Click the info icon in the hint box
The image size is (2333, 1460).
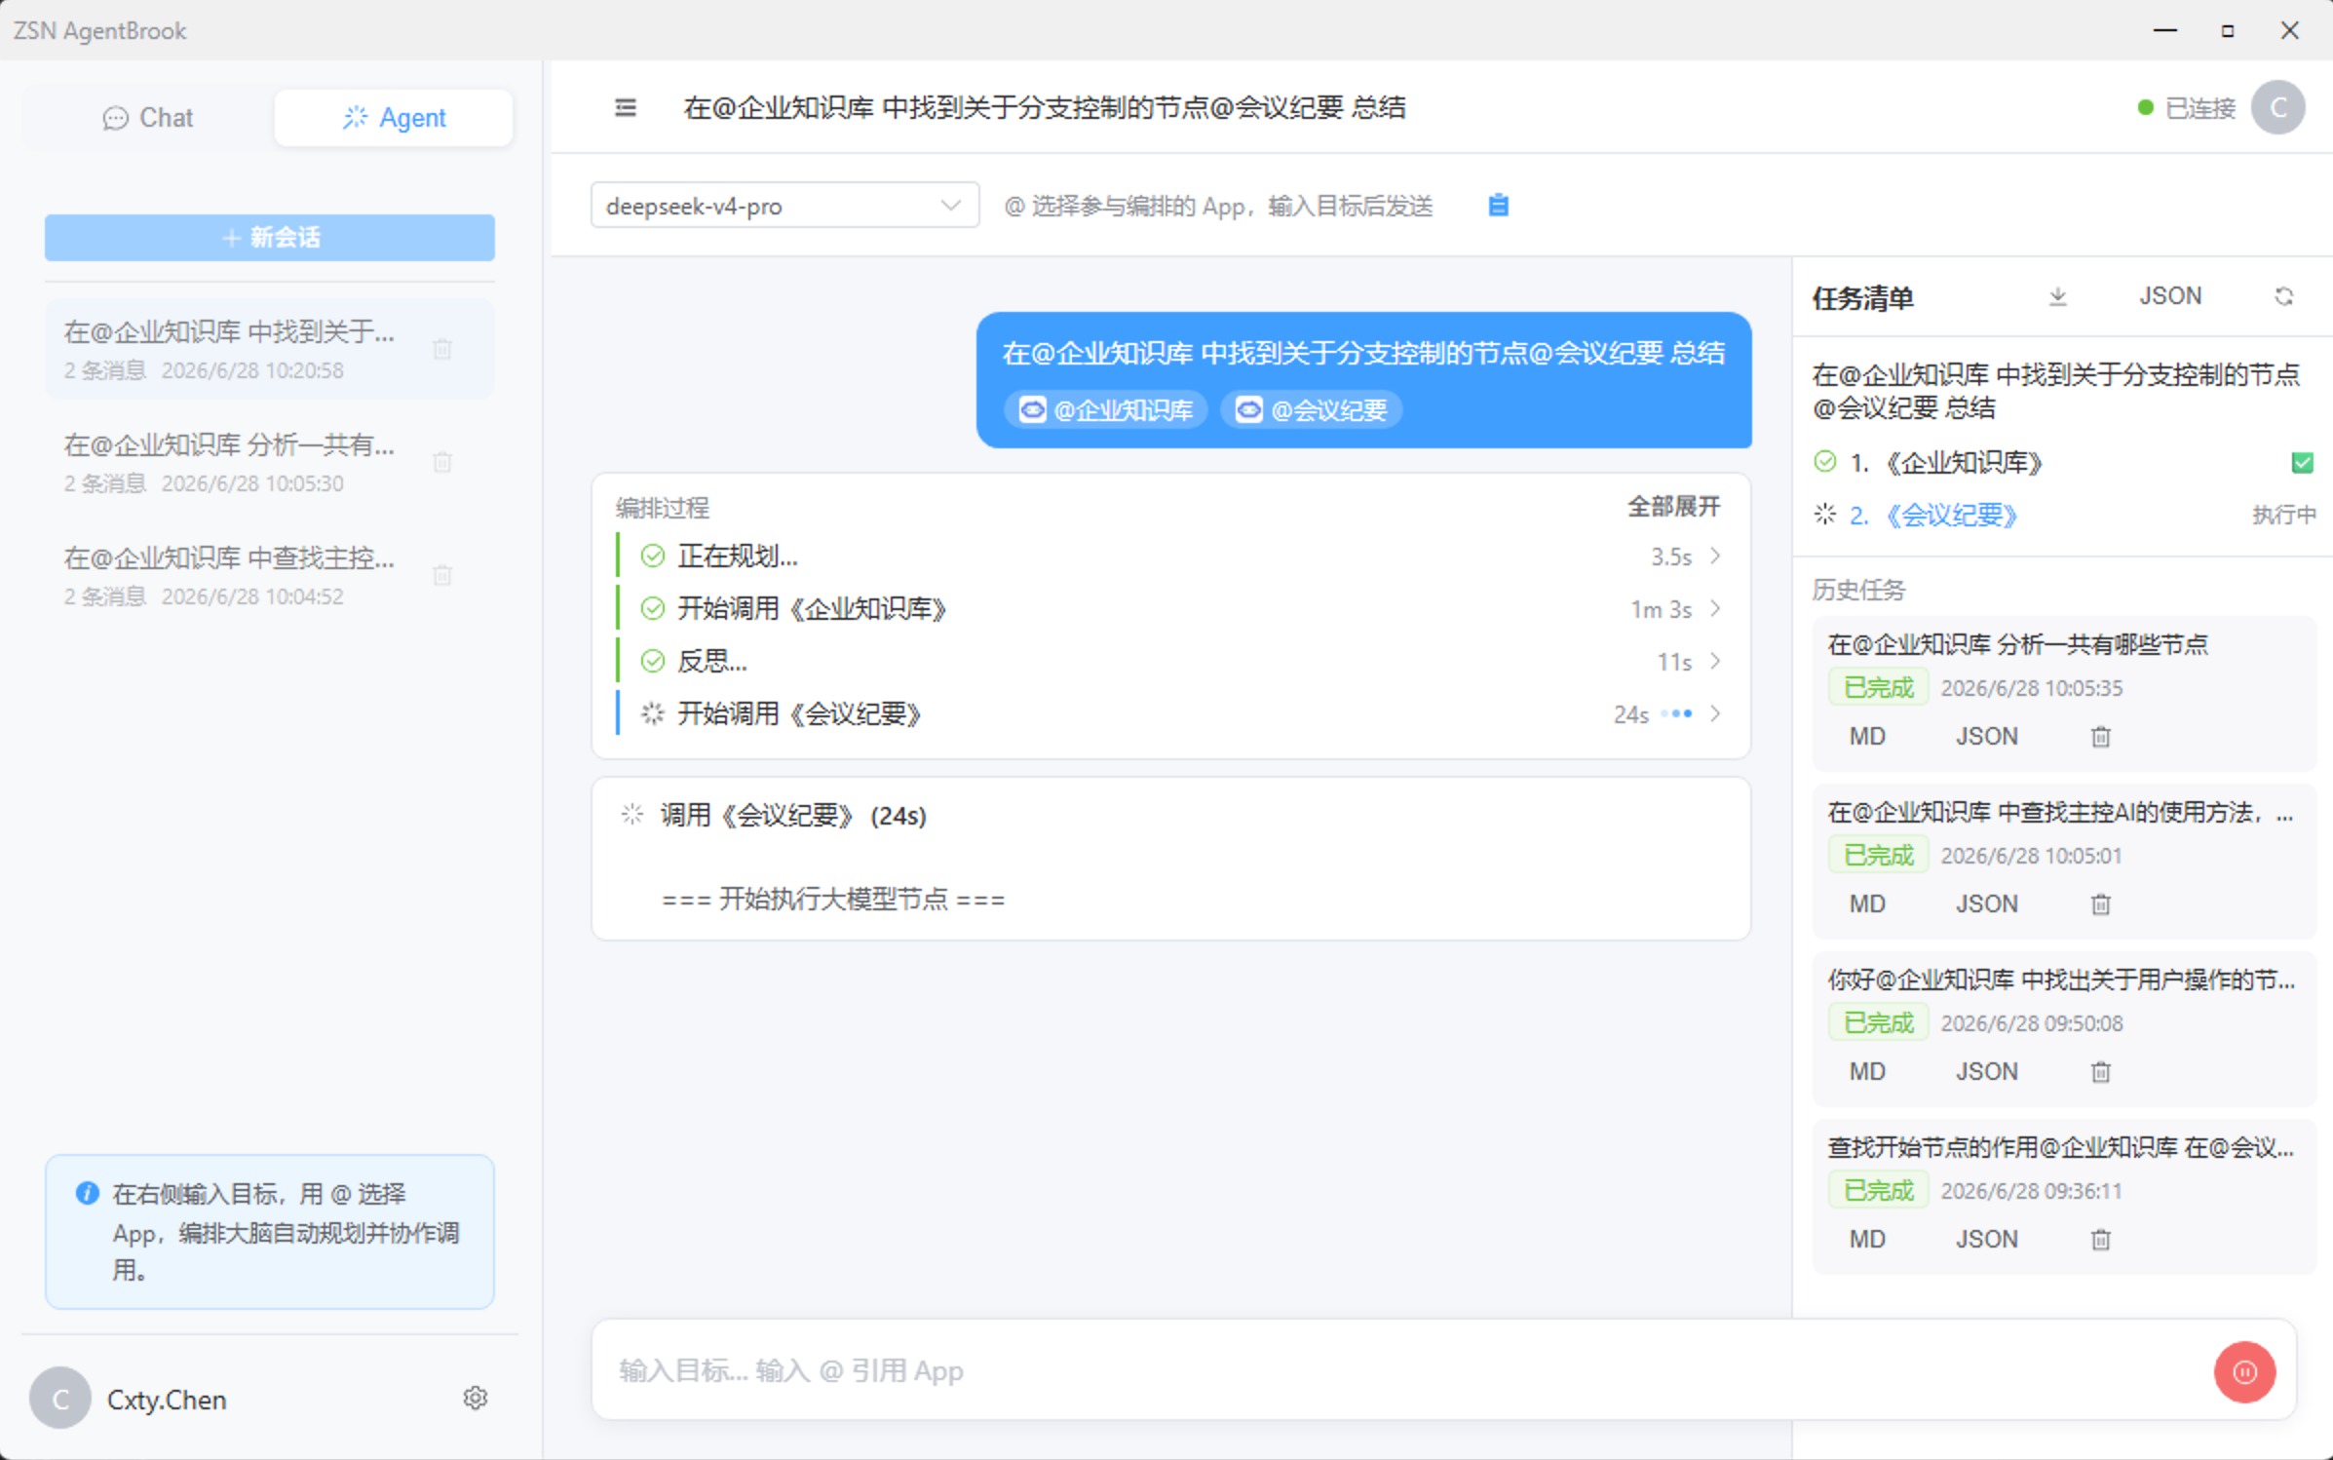pyautogui.click(x=87, y=1193)
